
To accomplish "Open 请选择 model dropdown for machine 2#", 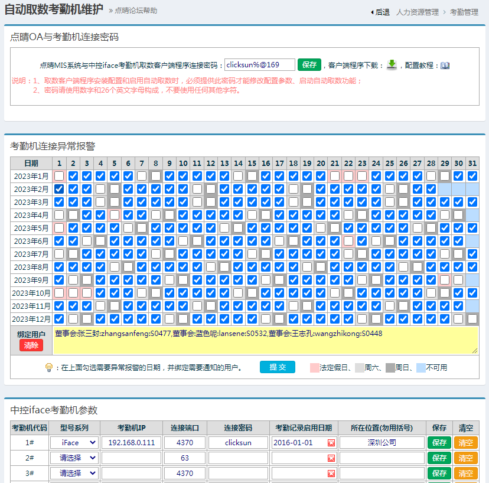I will (74, 458).
